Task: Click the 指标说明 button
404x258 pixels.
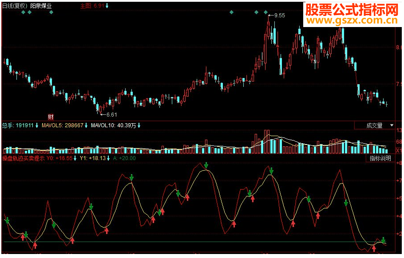Action: pyautogui.click(x=380, y=158)
